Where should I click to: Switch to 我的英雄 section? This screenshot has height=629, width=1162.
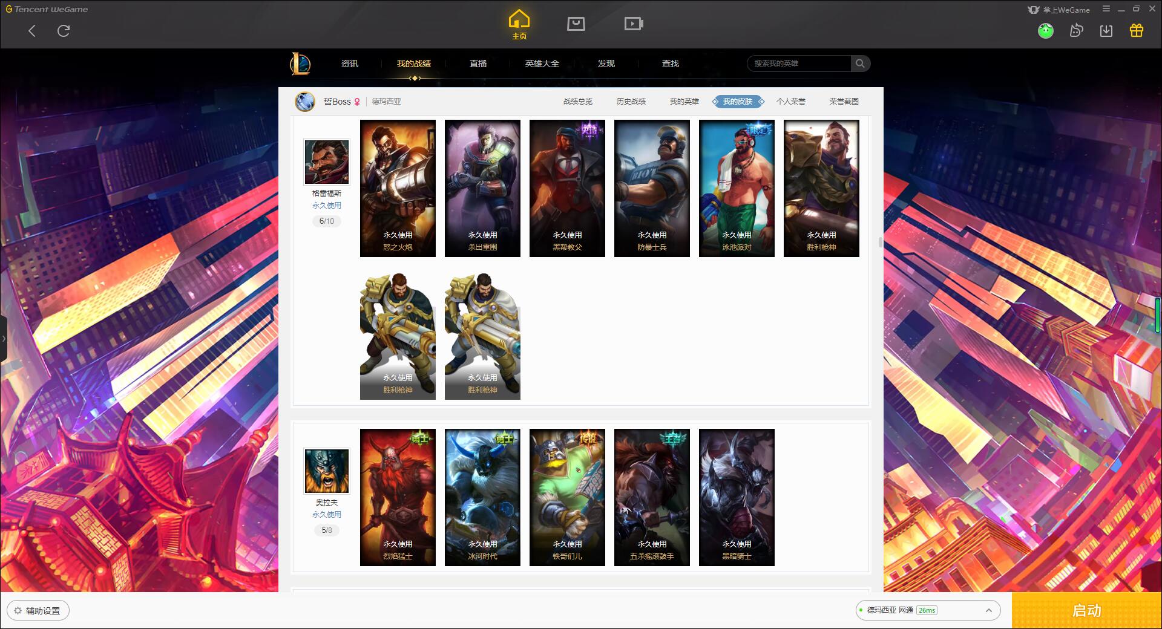click(x=684, y=102)
